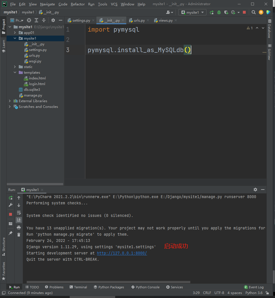Viewport: 275px width, 298px height.
Task: Toggle pin tab in Run panel
Action: [11, 233]
